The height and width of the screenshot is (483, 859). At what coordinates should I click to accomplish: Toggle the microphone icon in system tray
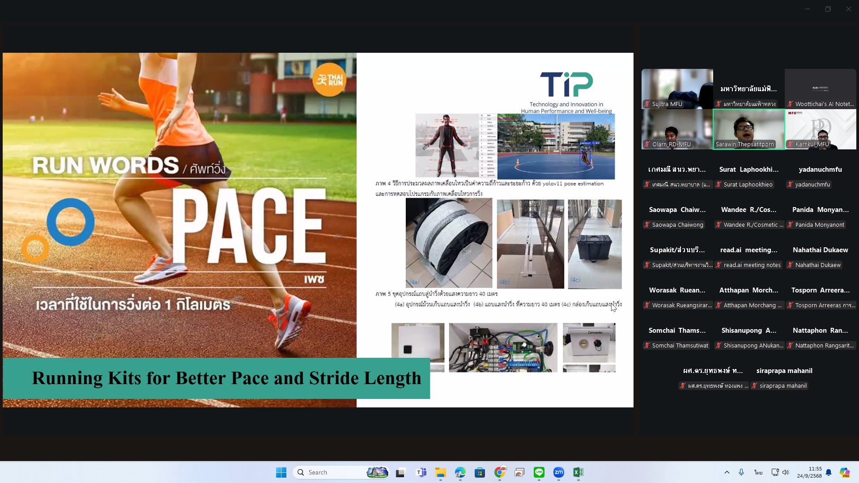tap(741, 472)
